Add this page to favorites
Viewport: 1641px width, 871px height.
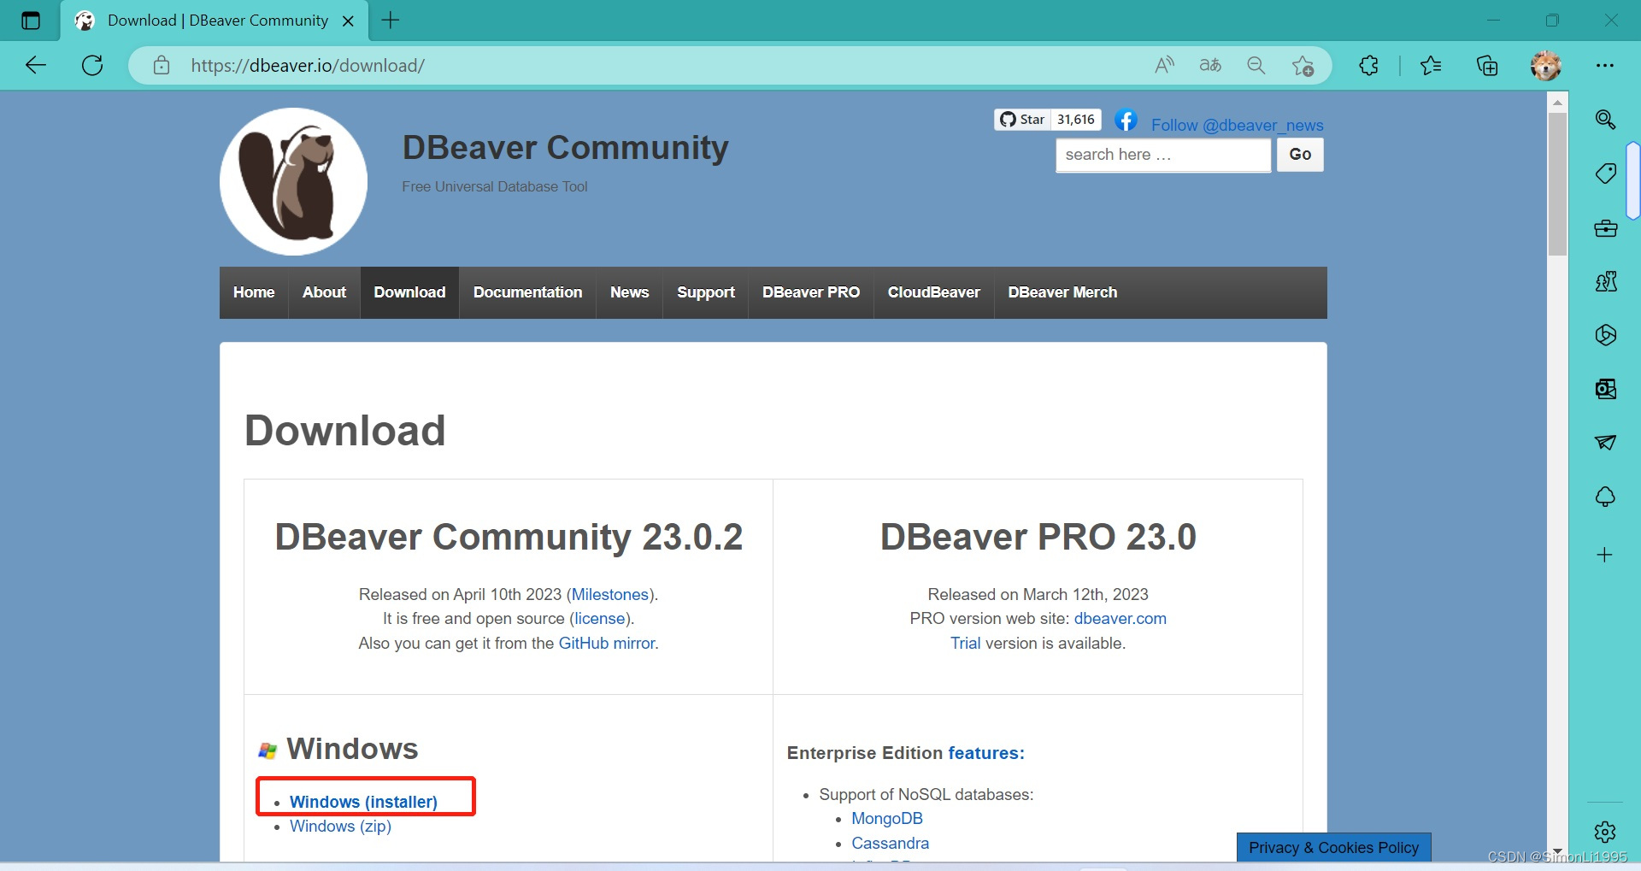[x=1303, y=65]
